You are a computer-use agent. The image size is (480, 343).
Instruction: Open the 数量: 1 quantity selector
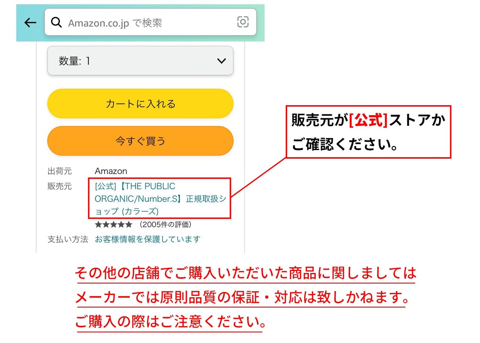140,61
